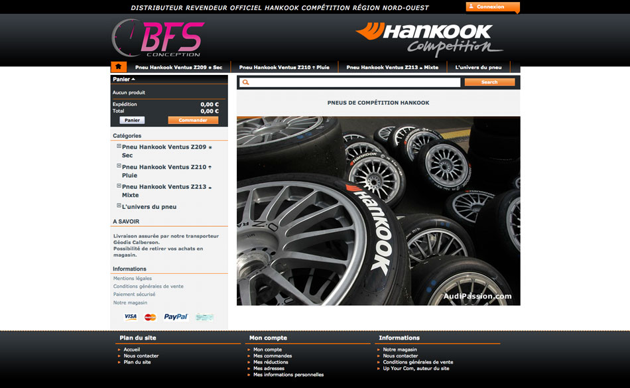630x388 pixels.
Task: Open sidebar Notre magasin link
Action: 130,302
